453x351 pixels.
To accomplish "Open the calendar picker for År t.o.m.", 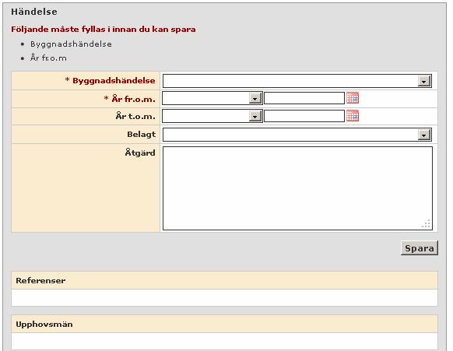I will pyautogui.click(x=353, y=116).
